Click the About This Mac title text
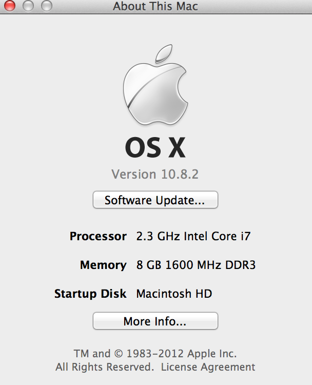Screen dimensions: 312x385 point(155,6)
